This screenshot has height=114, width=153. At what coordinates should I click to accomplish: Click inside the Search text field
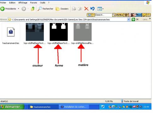coord(103,15)
